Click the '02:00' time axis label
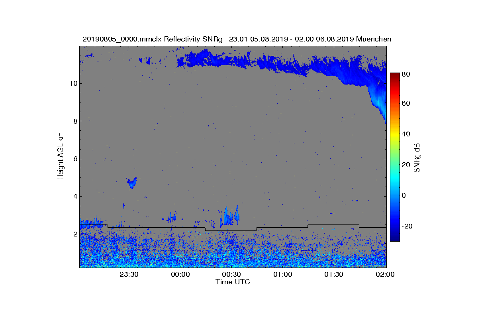The height and width of the screenshot is (319, 478). (385, 274)
